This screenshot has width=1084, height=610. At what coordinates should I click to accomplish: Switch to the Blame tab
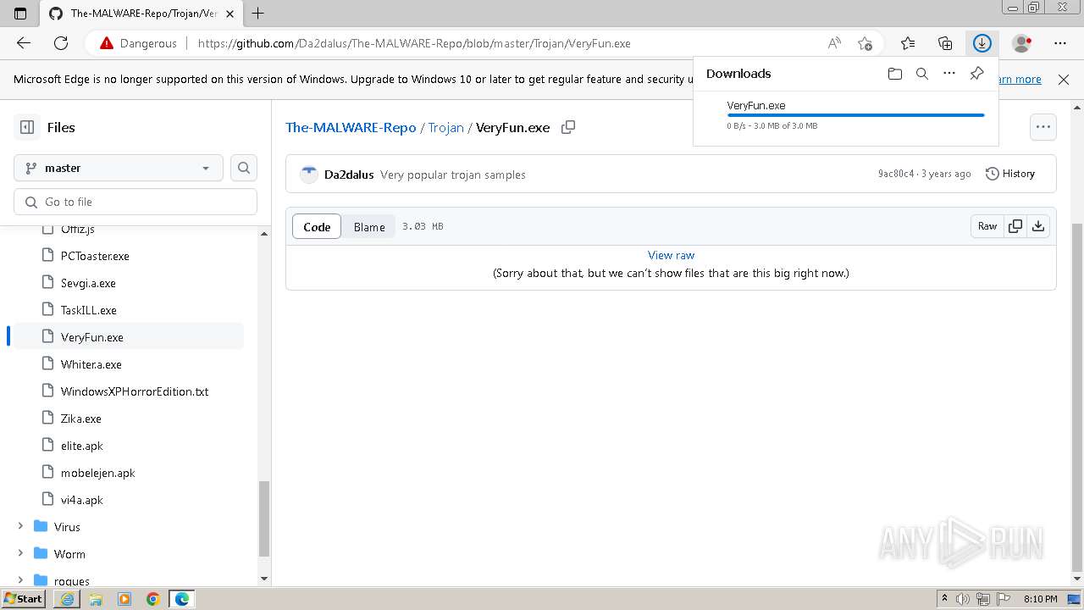coord(369,226)
